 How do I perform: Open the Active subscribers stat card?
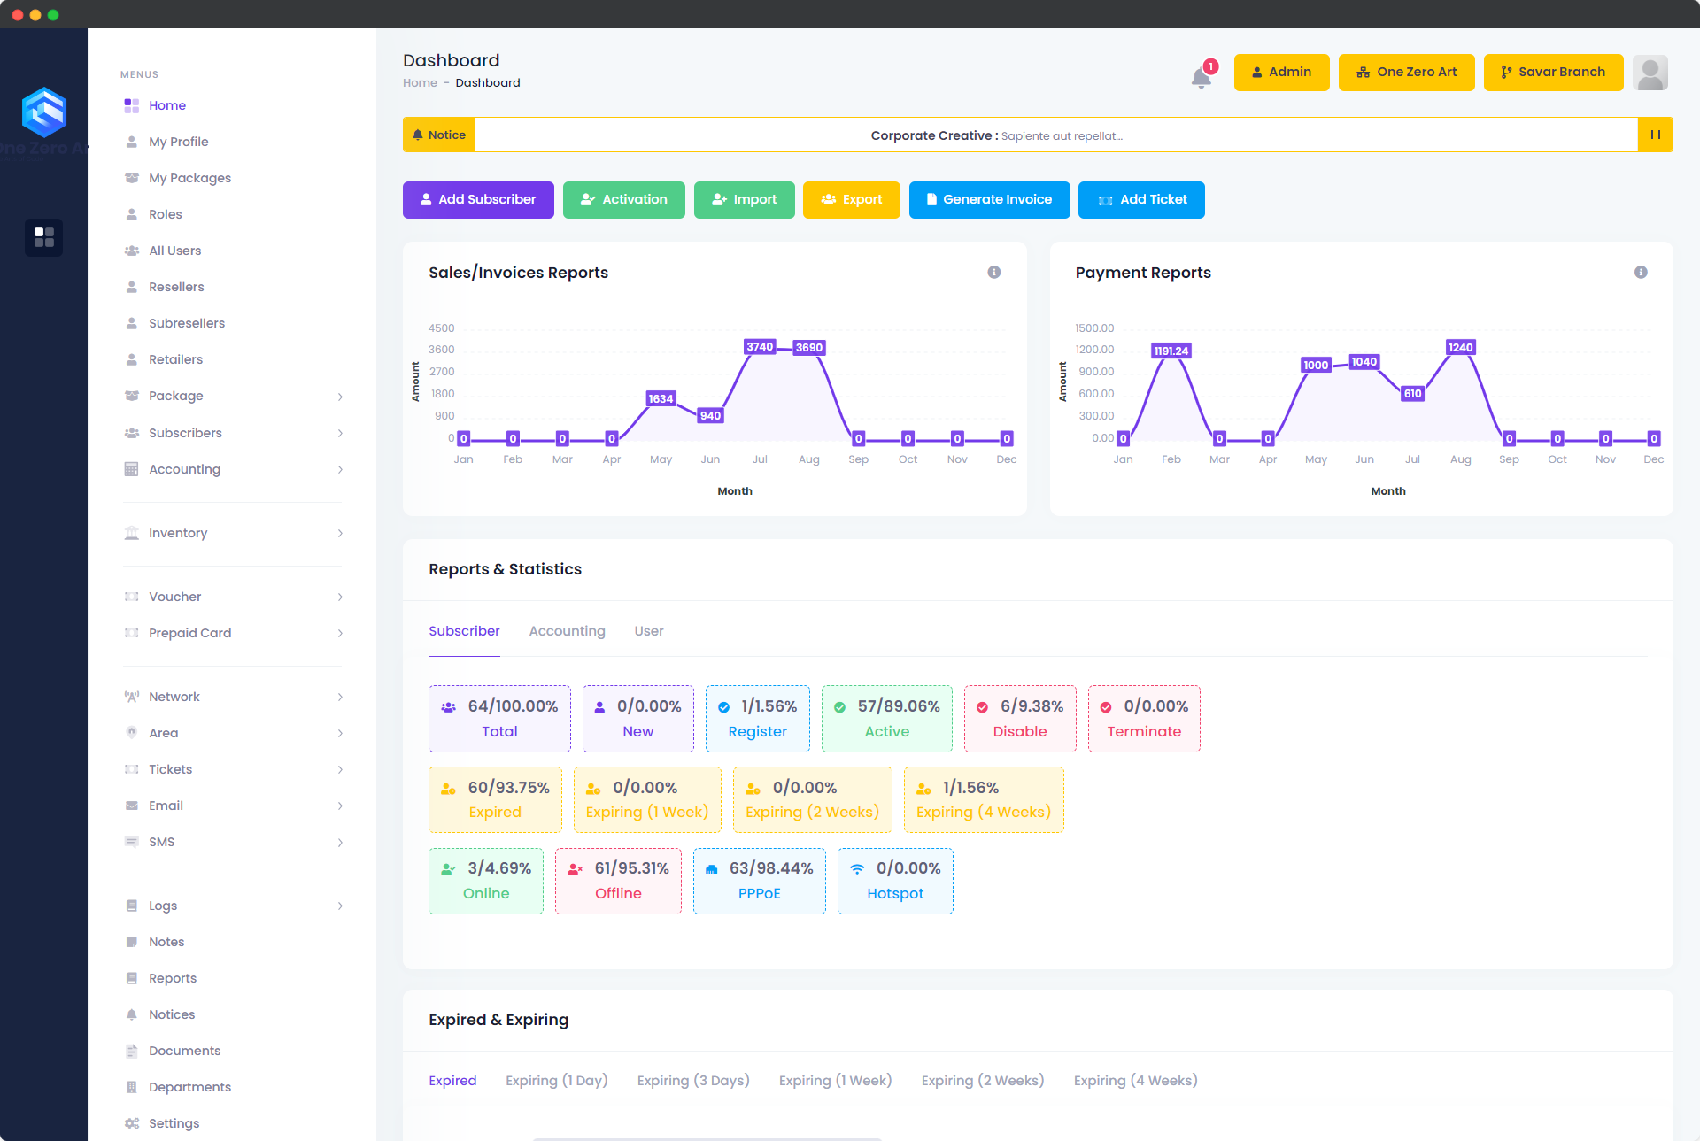[x=887, y=719]
